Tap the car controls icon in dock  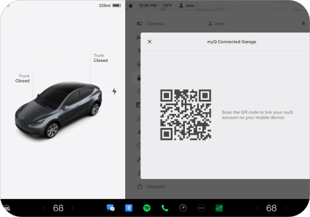point(7,208)
